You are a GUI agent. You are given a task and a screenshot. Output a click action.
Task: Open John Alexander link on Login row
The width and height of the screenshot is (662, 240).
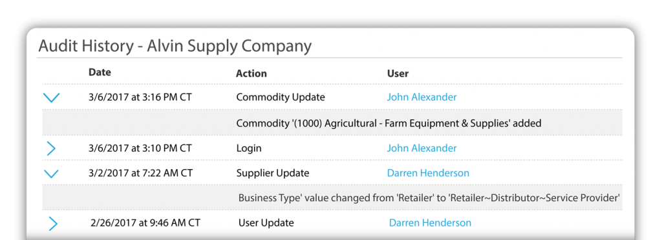point(422,148)
